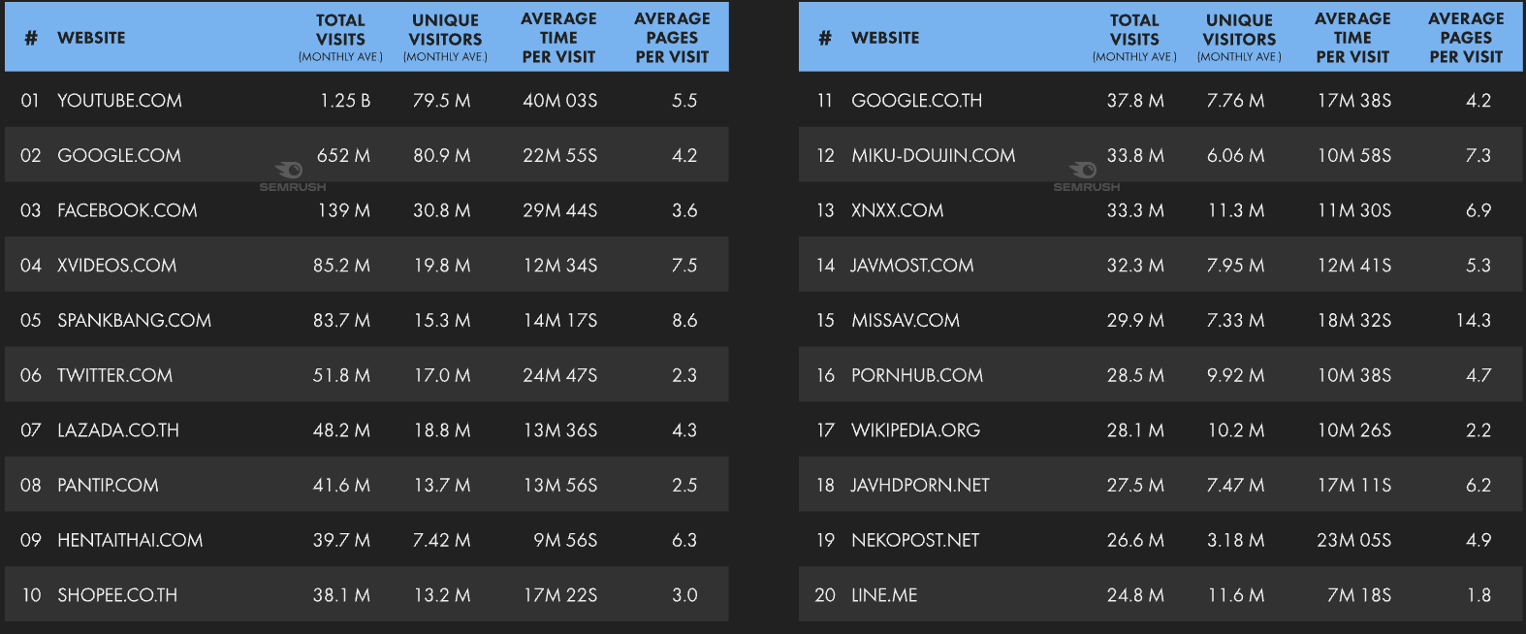1526x634 pixels.
Task: Click Total Visits header in left table
Action: click(x=340, y=38)
